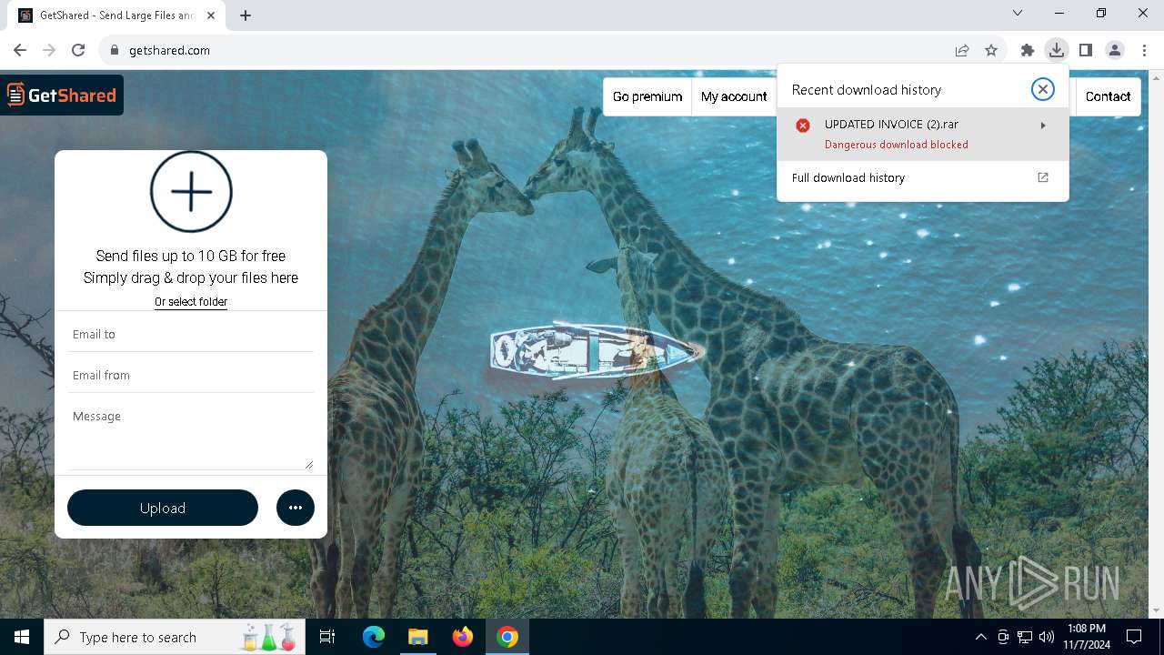The image size is (1164, 655).
Task: Click the Upload button
Action: click(163, 508)
